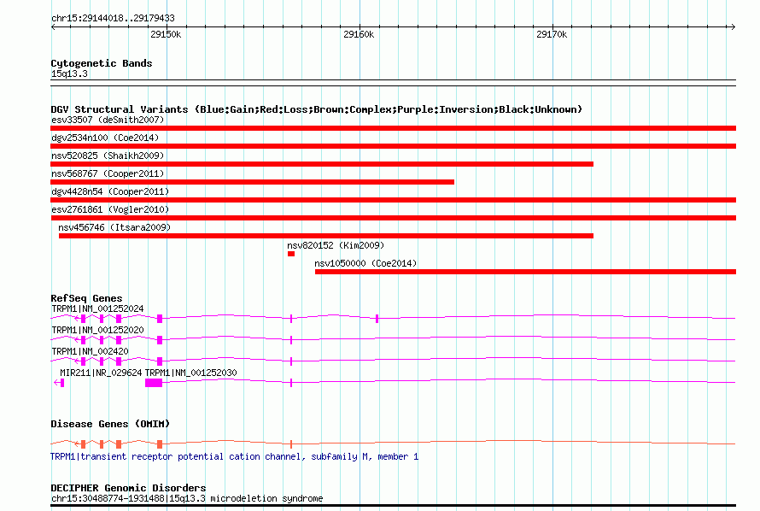Click the 15q13.3 microdeletion syndrome label
The width and height of the screenshot is (760, 511).
pyautogui.click(x=187, y=498)
